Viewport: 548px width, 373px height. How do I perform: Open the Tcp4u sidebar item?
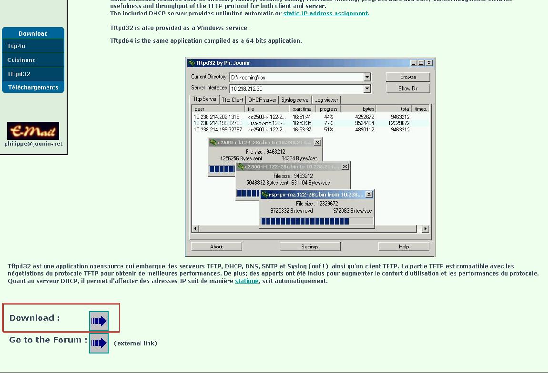[x=33, y=46]
